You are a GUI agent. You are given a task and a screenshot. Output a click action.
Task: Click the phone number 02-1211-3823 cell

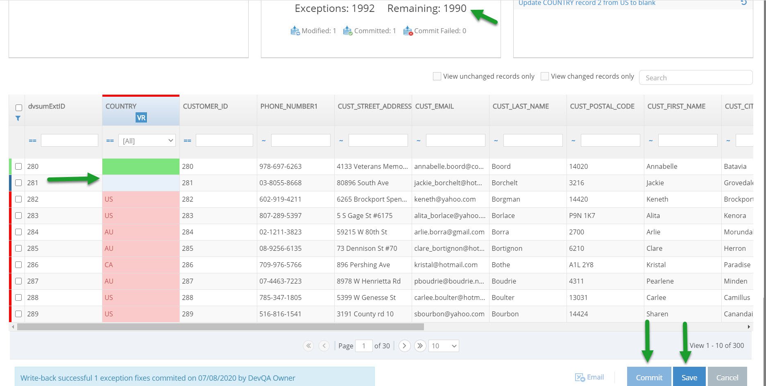click(296, 232)
